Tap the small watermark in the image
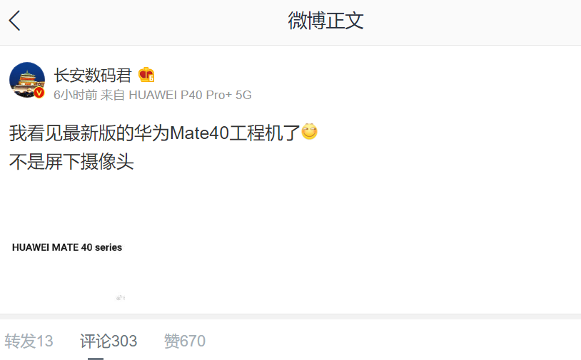This screenshot has width=581, height=360. [x=121, y=297]
